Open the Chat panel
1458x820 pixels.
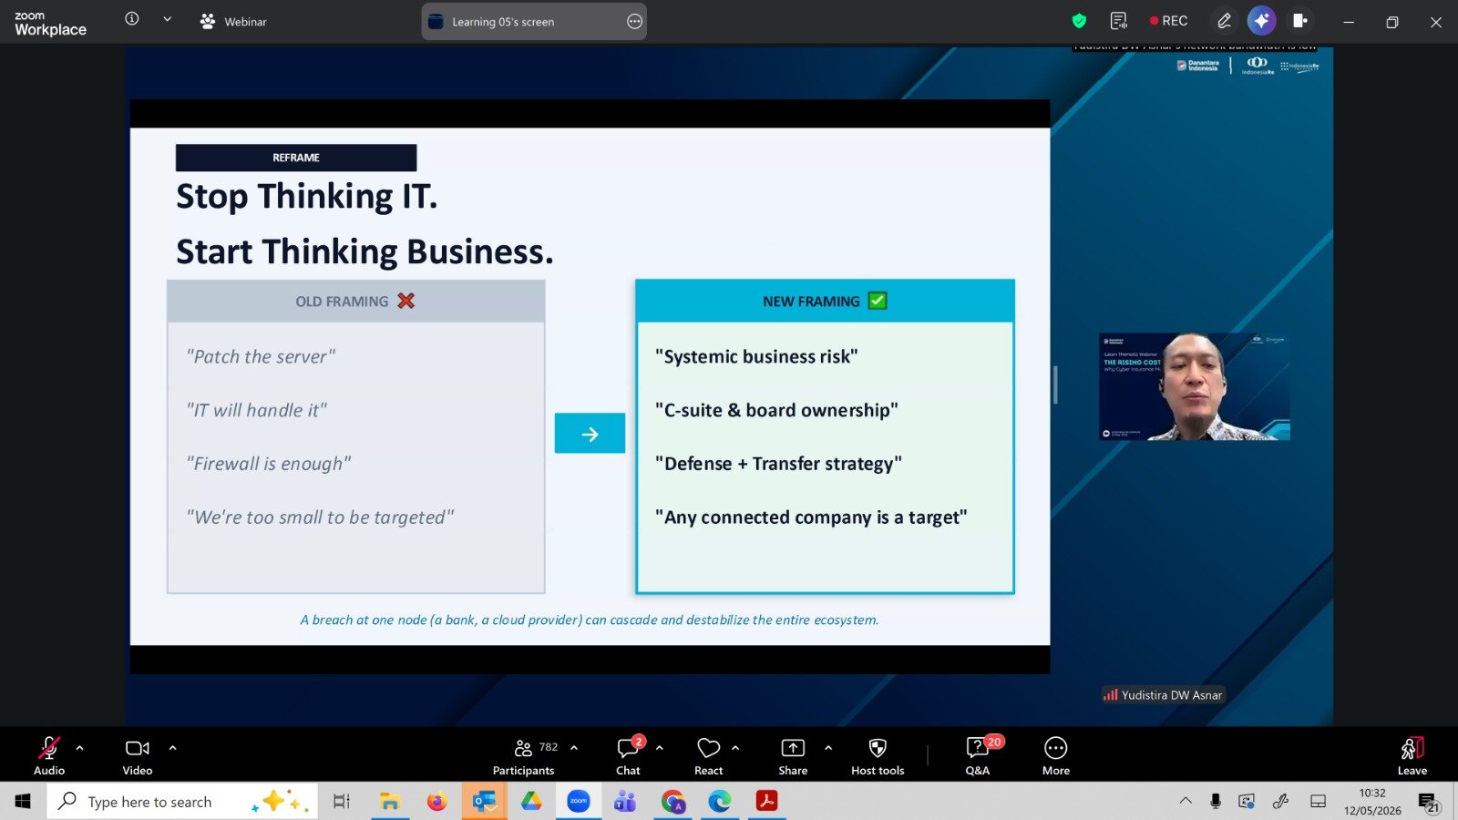pyautogui.click(x=629, y=755)
